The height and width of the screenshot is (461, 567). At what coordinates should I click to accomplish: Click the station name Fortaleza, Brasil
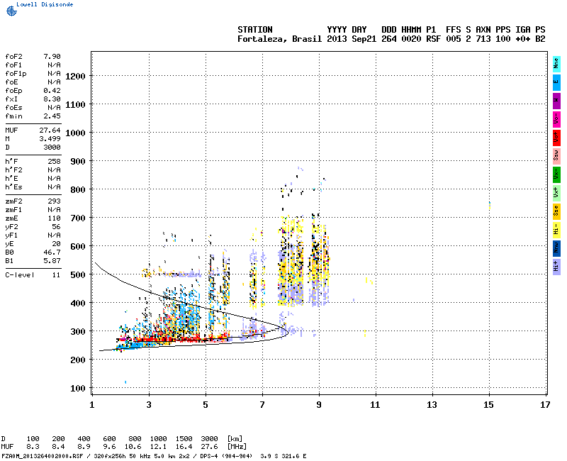click(x=279, y=39)
